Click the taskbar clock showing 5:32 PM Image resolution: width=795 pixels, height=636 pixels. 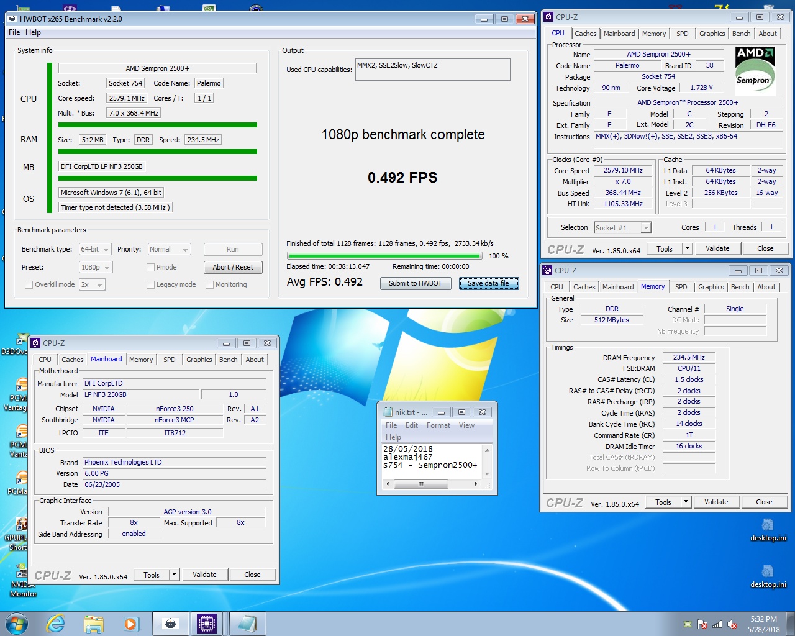pos(763,624)
